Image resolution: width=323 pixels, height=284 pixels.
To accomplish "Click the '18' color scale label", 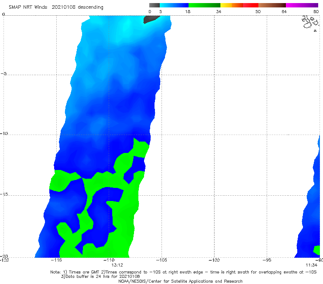I will point(188,11).
